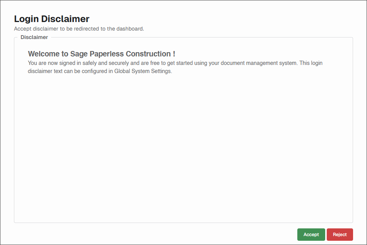The height and width of the screenshot is (245, 367).
Task: Click the word 'Construction' in the welcome heading
Action: [x=148, y=54]
